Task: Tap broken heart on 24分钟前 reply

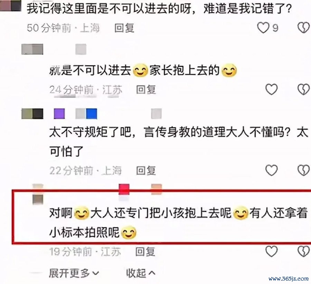Action: (x=303, y=89)
